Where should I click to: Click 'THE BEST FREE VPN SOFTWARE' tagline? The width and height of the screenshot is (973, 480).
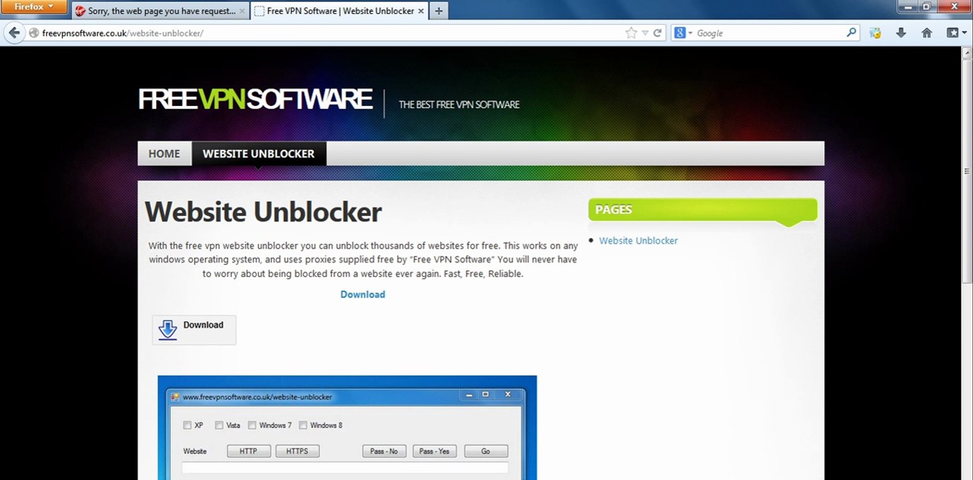point(459,105)
